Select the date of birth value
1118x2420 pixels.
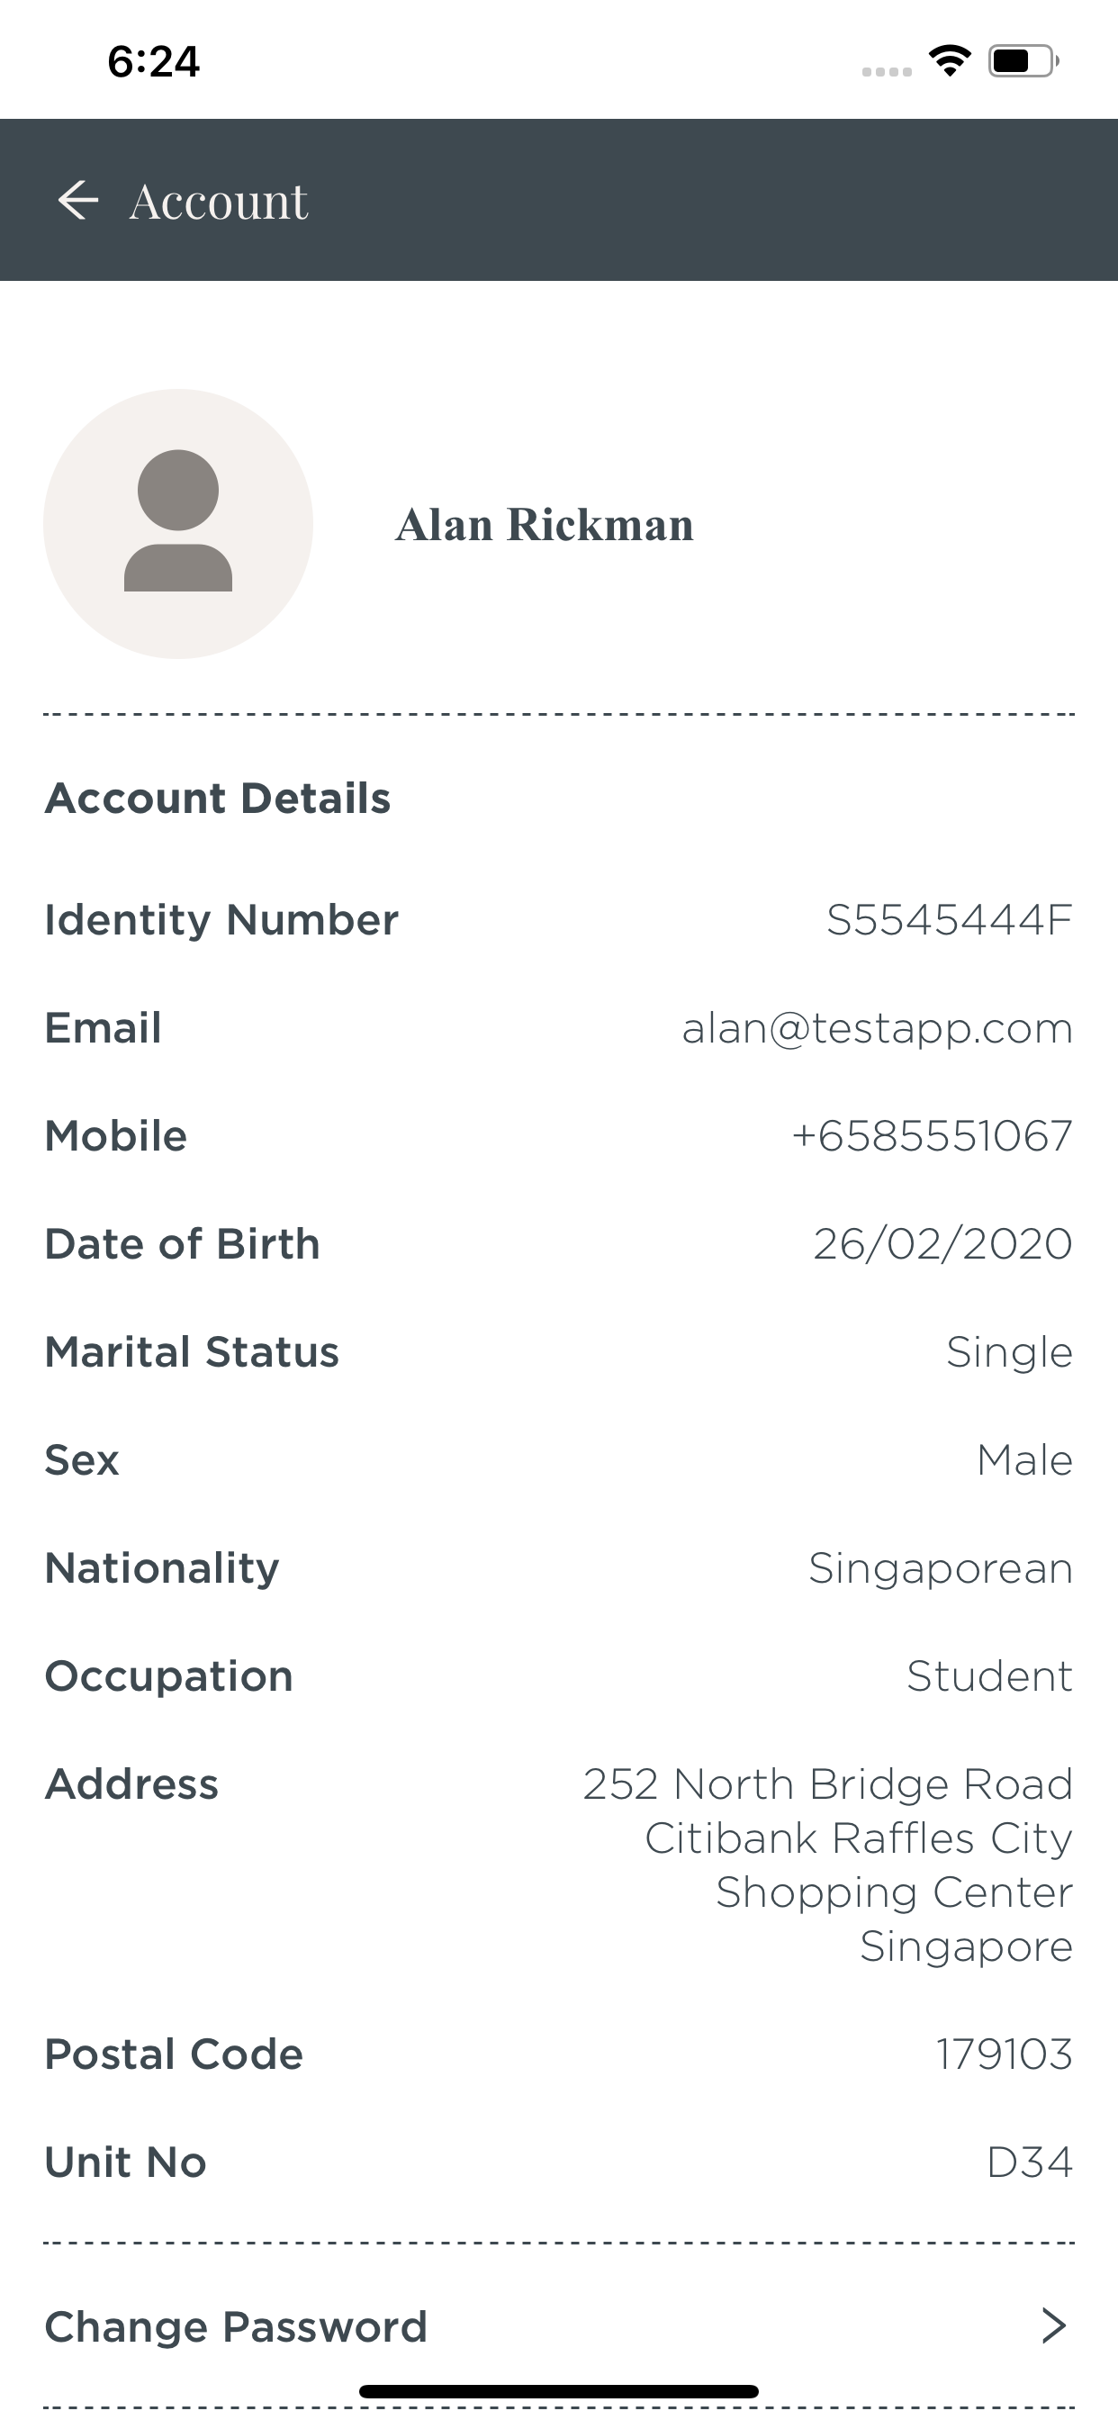pyautogui.click(x=942, y=1244)
